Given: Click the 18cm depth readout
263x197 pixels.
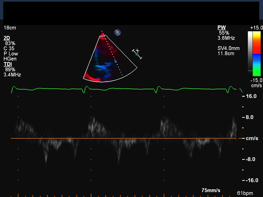Looking at the screenshot, I should click(x=10, y=28).
